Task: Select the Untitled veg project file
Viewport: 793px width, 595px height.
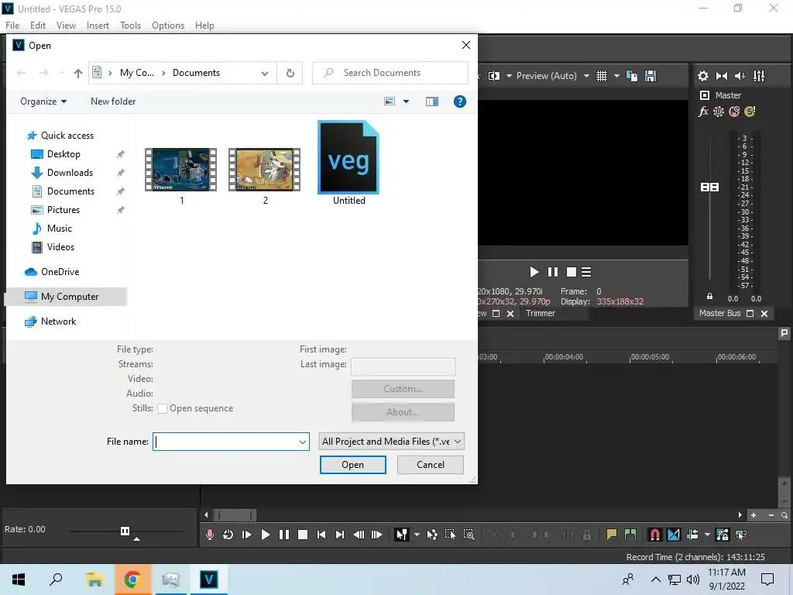Action: (x=348, y=163)
